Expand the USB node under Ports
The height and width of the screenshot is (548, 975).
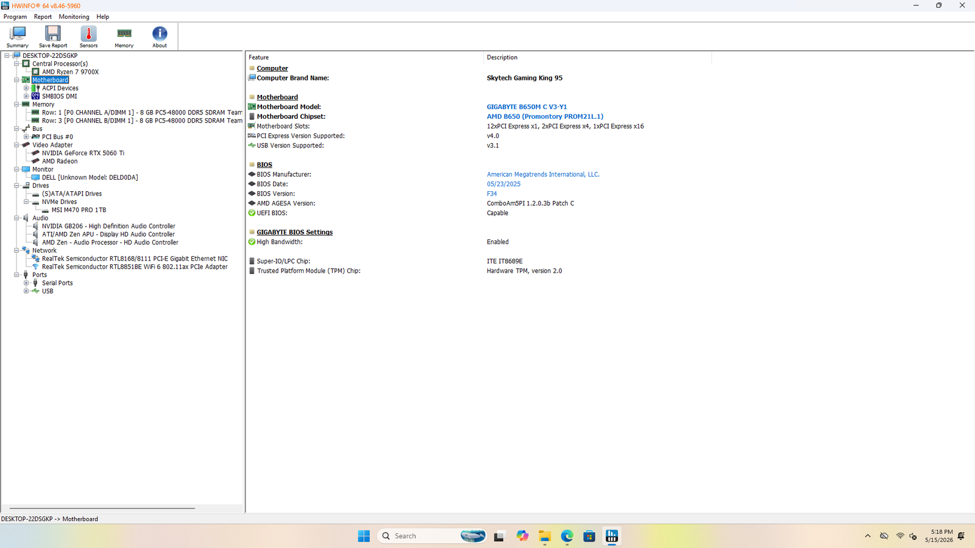tap(26, 291)
